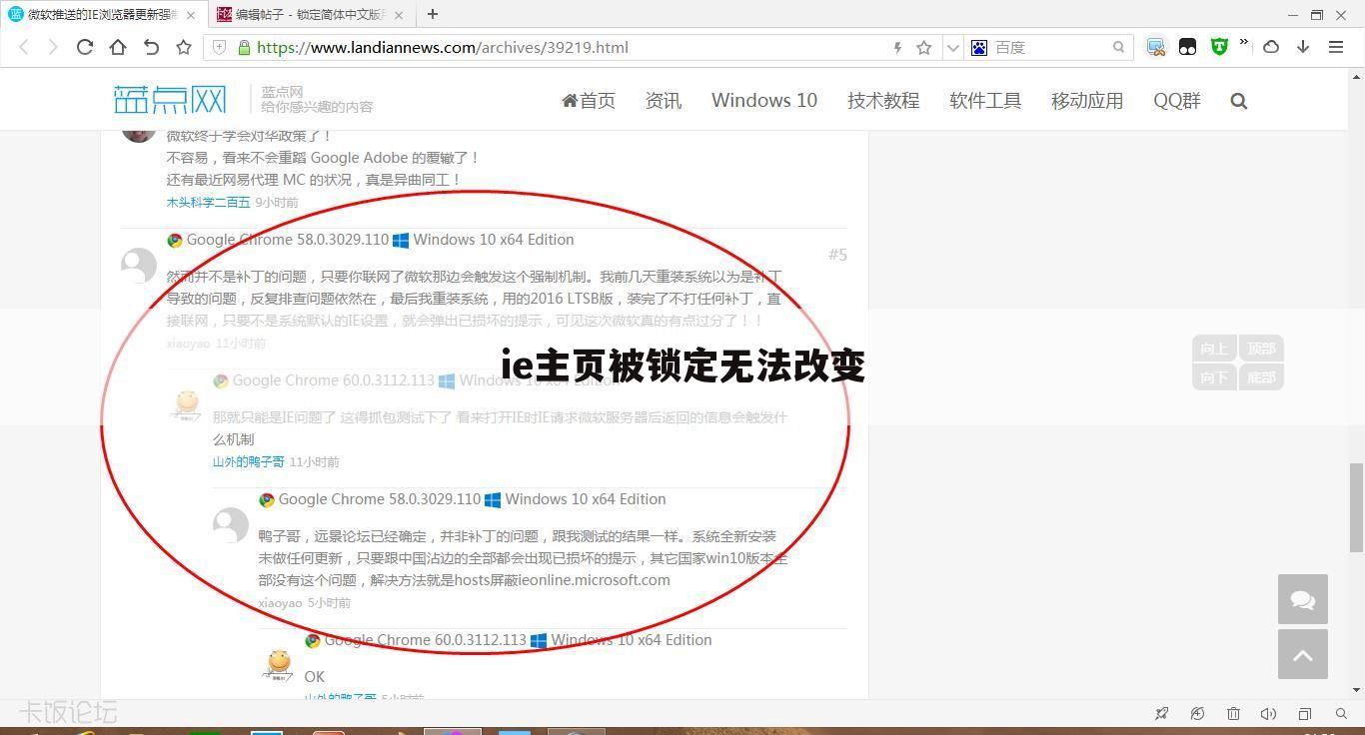Image resolution: width=1365 pixels, height=735 pixels.
Task: Click the green shield security extension icon
Action: tap(1220, 47)
